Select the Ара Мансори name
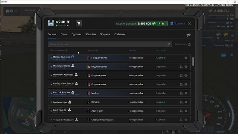The image size is (238, 134). (x=60, y=102)
